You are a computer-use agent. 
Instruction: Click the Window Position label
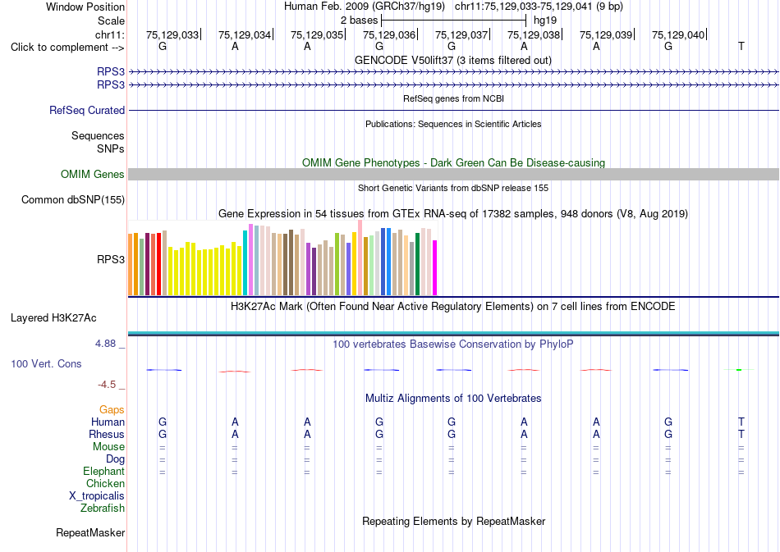(x=85, y=7)
